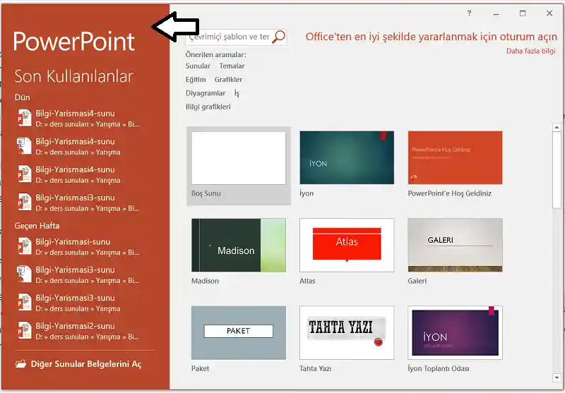Screen dimensions: 565x393
Task: Click file icon of Bilgi-Yarismasi3-sunu under Dün
Action: click(x=25, y=202)
